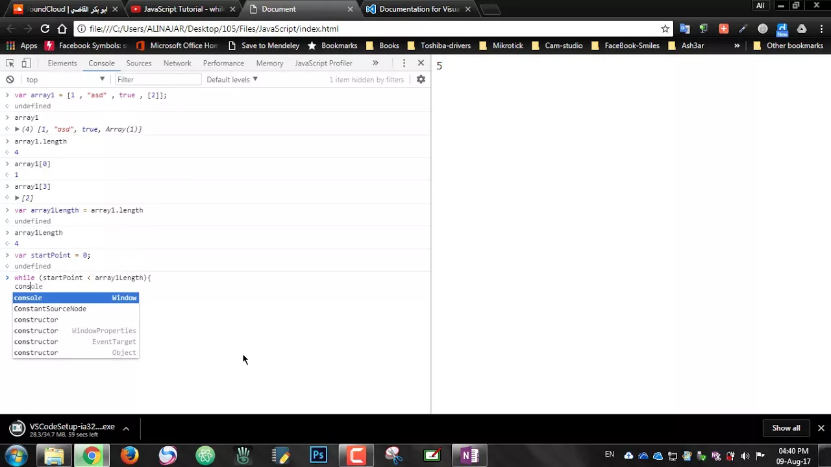Open Facebook Symbols bookmark
This screenshot has height=467, width=831.
(x=86, y=45)
